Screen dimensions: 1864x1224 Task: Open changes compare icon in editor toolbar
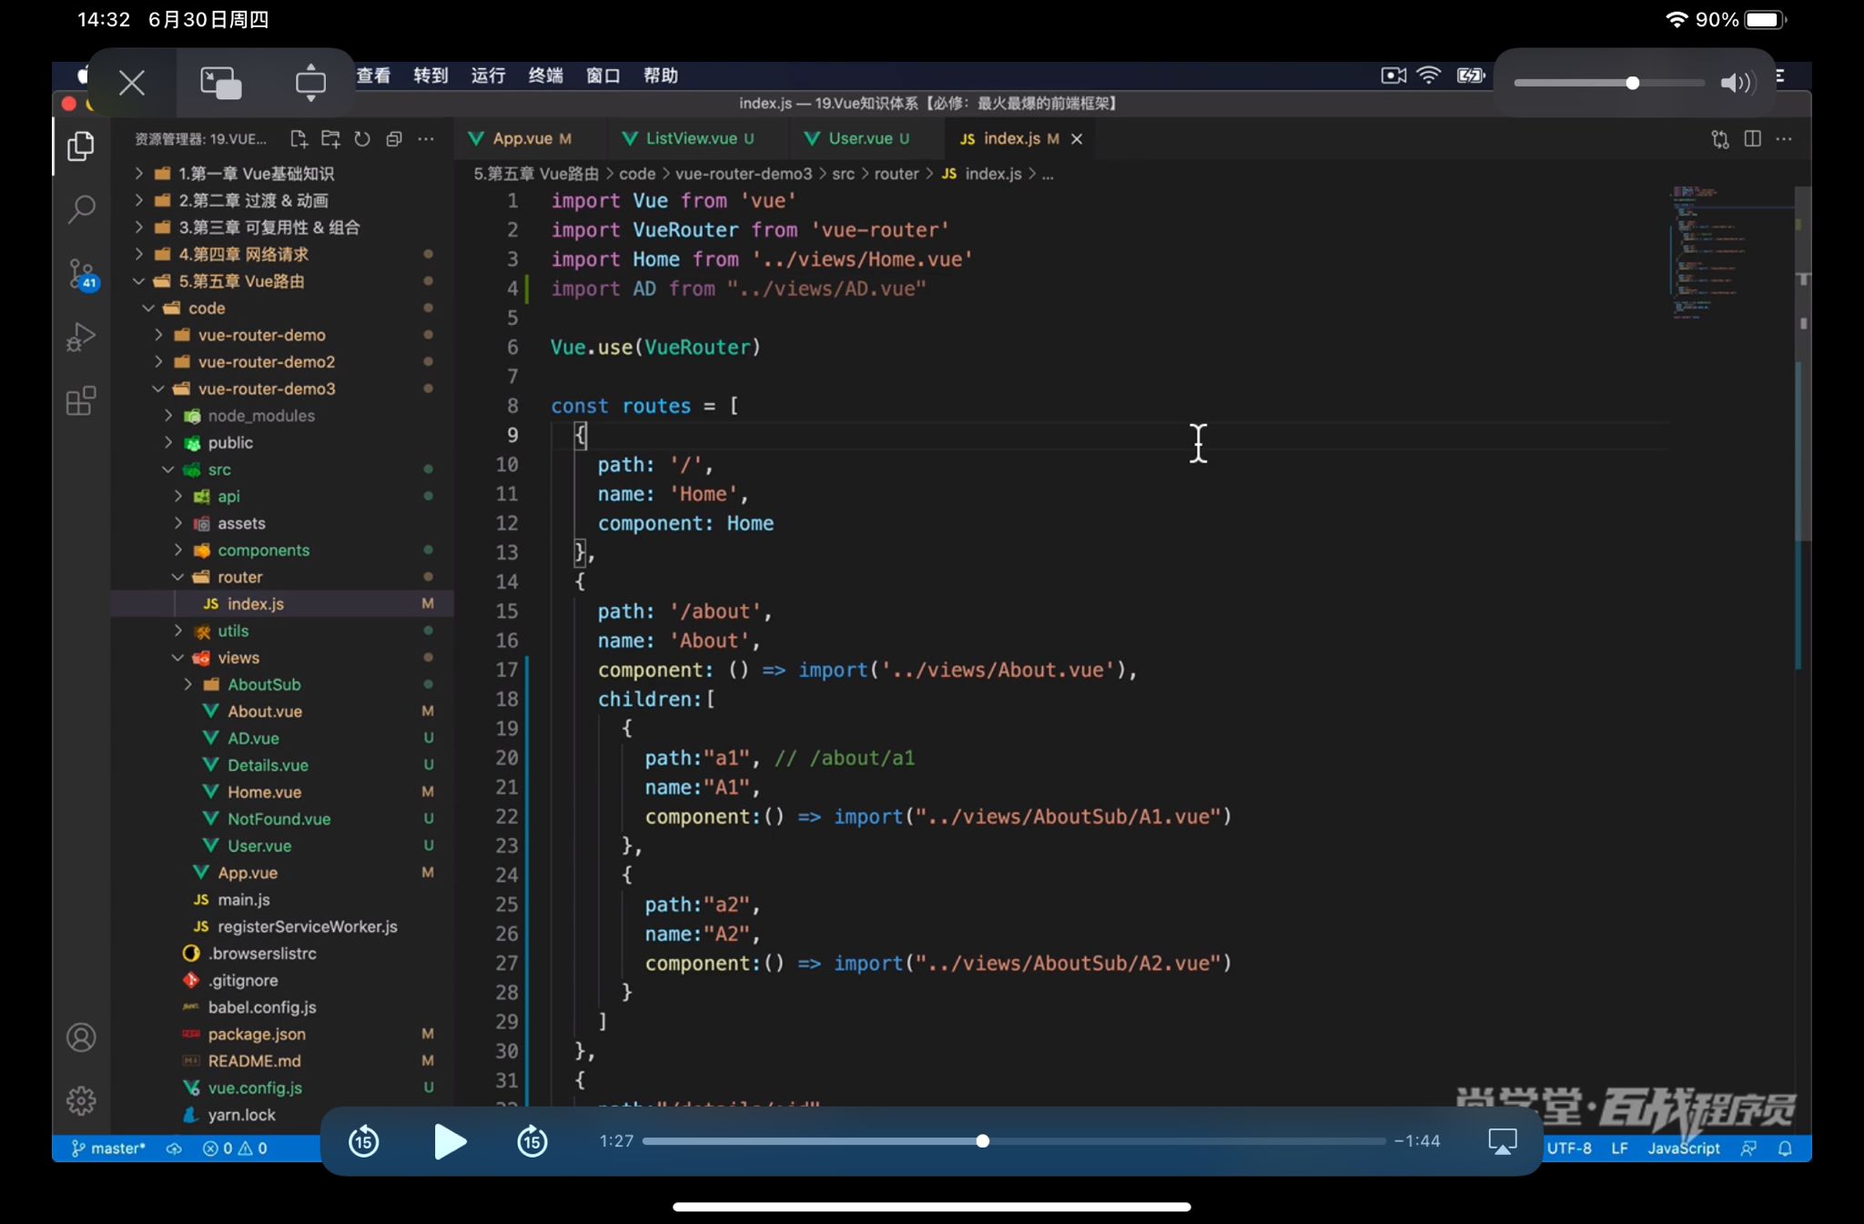[1720, 139]
